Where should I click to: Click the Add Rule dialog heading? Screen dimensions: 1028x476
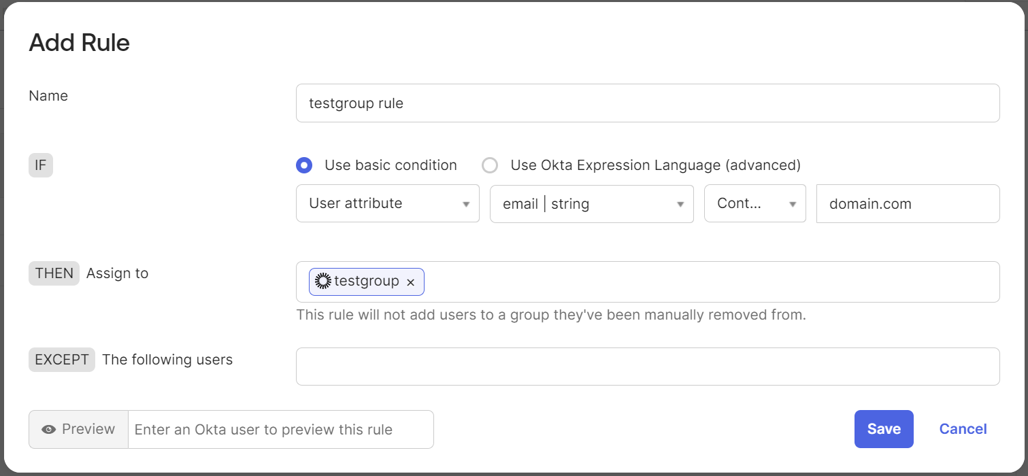point(80,43)
